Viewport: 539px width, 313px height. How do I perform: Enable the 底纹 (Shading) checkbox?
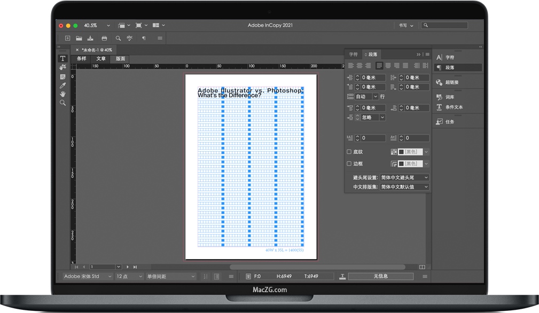349,152
